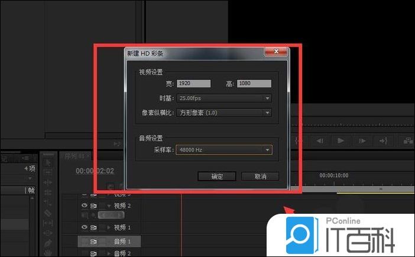Select the Rate Stretch tool
415x257 pixels.
(x=48, y=203)
